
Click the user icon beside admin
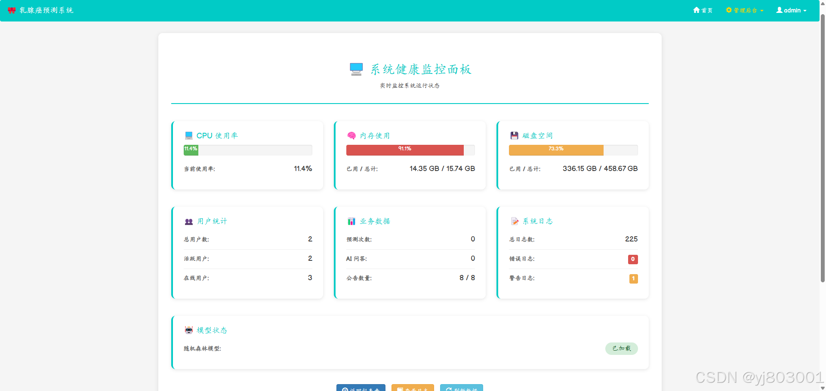[779, 10]
